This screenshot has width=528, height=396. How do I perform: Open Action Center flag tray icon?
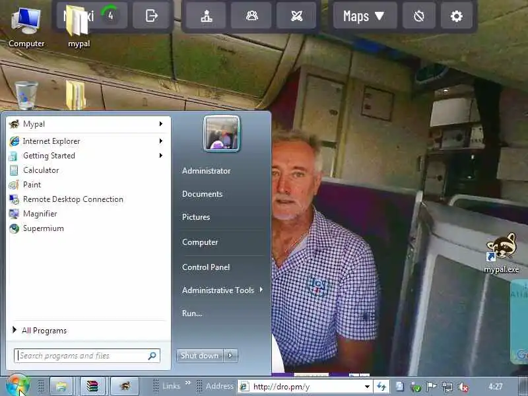[432, 387]
